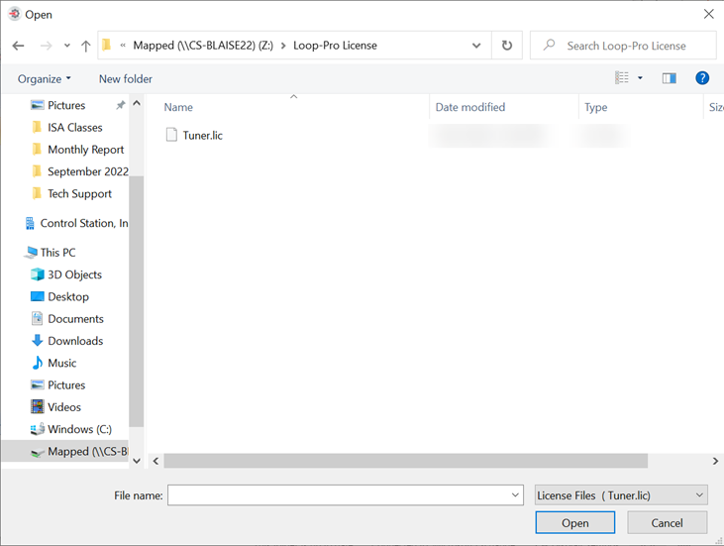Change the view layout icon
The width and height of the screenshot is (724, 546).
tap(622, 78)
